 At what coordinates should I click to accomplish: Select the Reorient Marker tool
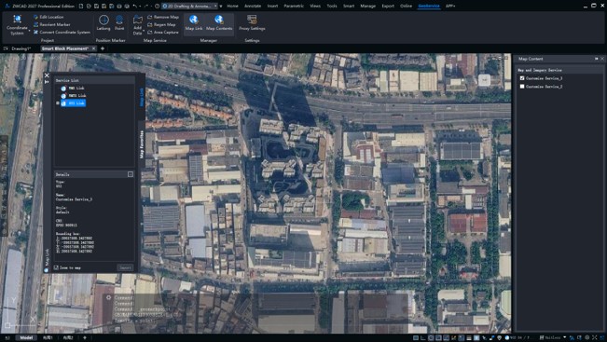[x=51, y=24]
